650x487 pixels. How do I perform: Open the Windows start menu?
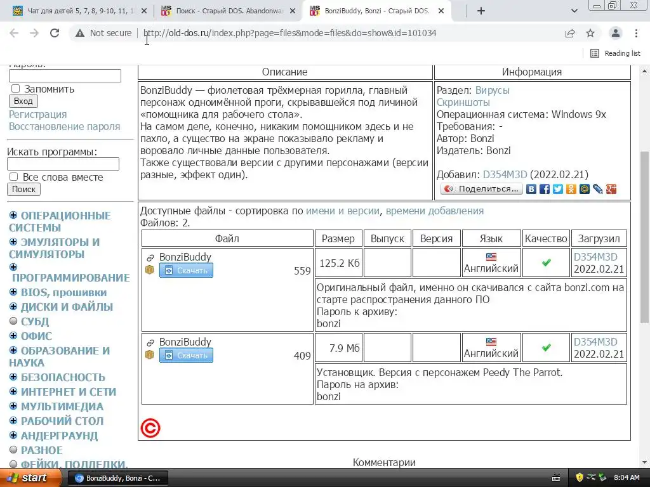pos(30,478)
